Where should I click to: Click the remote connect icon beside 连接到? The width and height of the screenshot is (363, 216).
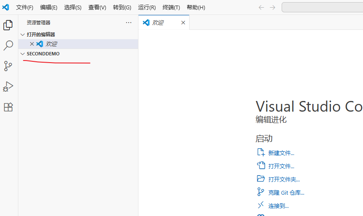(x=261, y=205)
